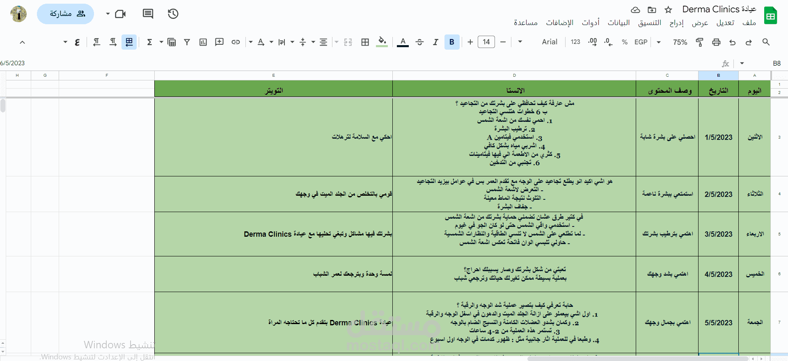View the cloud document status icon
788x361 pixels.
pyautogui.click(x=635, y=10)
